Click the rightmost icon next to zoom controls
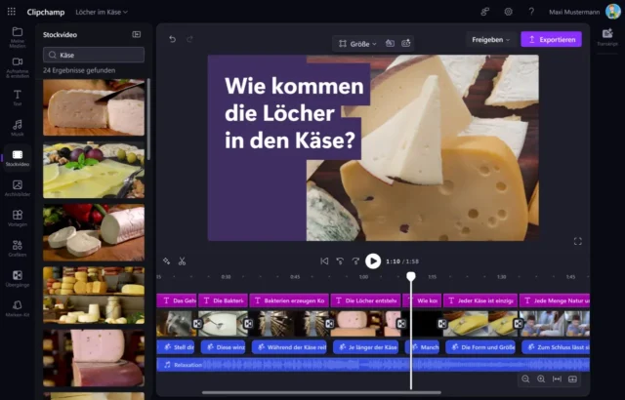The image size is (625, 400). point(572,379)
